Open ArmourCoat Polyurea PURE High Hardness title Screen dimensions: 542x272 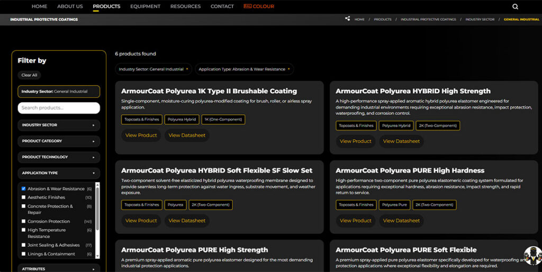(410, 171)
